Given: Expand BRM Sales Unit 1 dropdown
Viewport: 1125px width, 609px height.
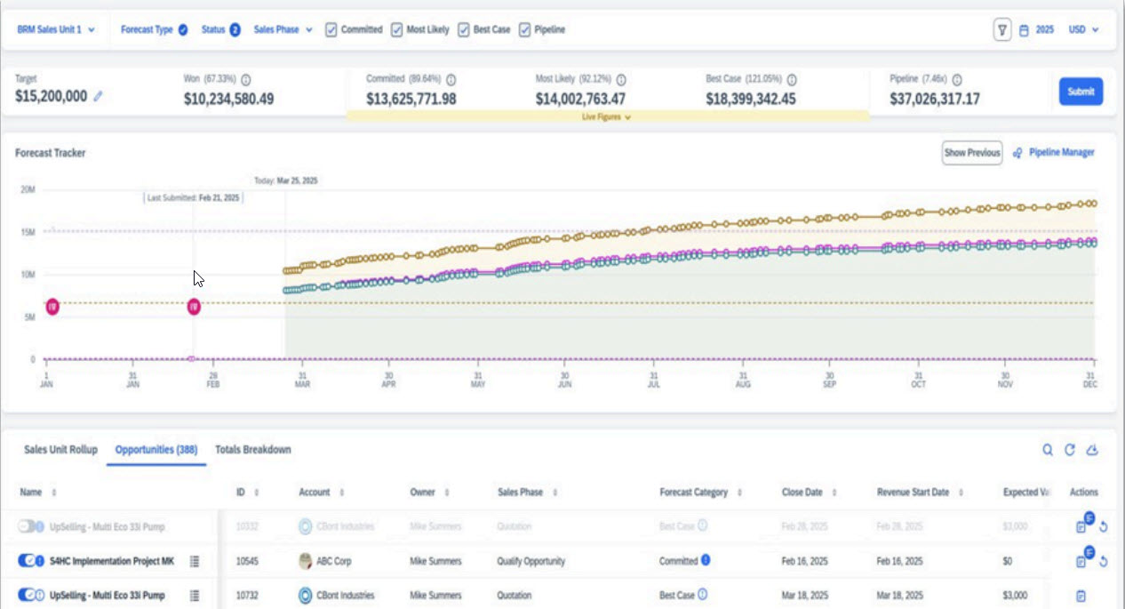Looking at the screenshot, I should pos(56,29).
